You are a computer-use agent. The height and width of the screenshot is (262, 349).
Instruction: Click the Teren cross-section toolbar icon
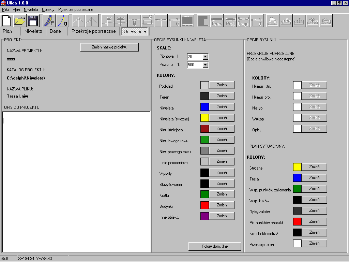217,21
